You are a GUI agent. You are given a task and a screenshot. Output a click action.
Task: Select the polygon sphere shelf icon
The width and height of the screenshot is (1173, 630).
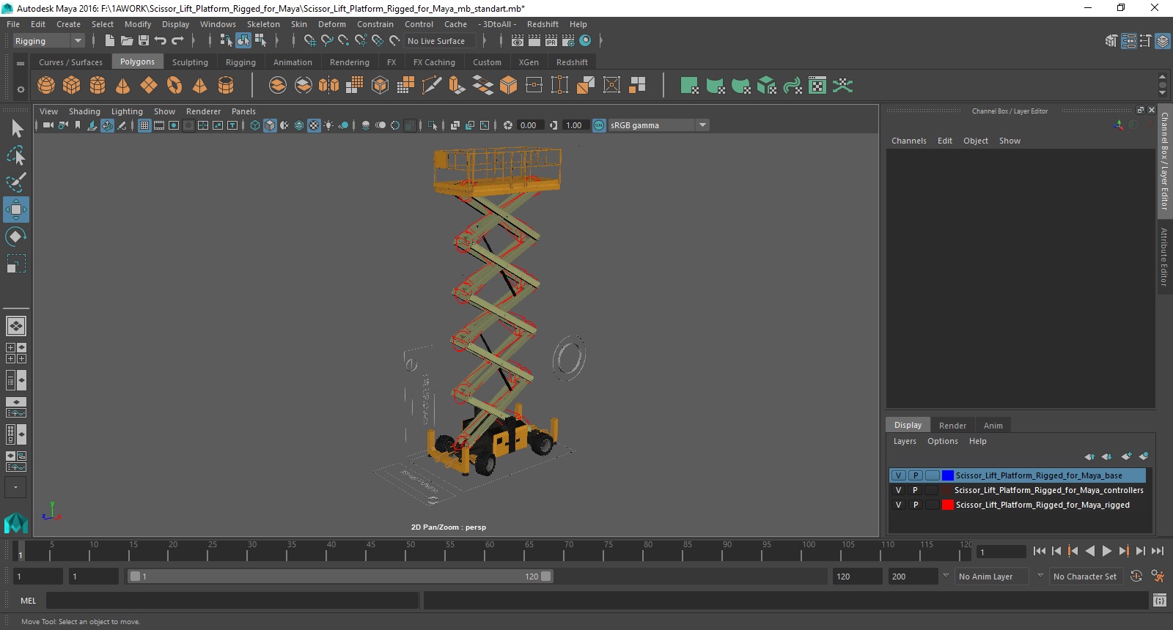[x=46, y=86]
